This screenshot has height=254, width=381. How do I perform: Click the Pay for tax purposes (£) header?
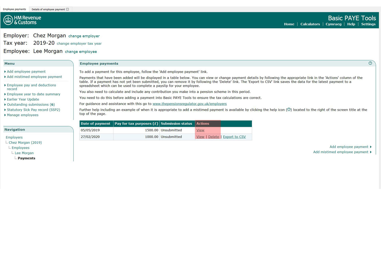point(136,123)
